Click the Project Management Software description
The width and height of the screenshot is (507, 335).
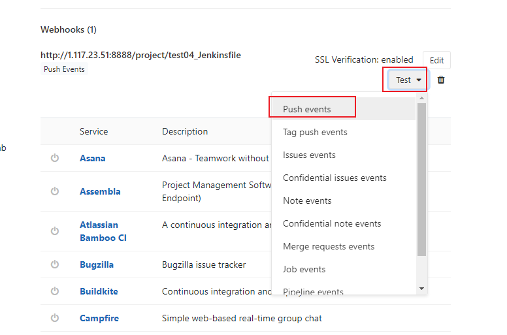[x=217, y=191]
